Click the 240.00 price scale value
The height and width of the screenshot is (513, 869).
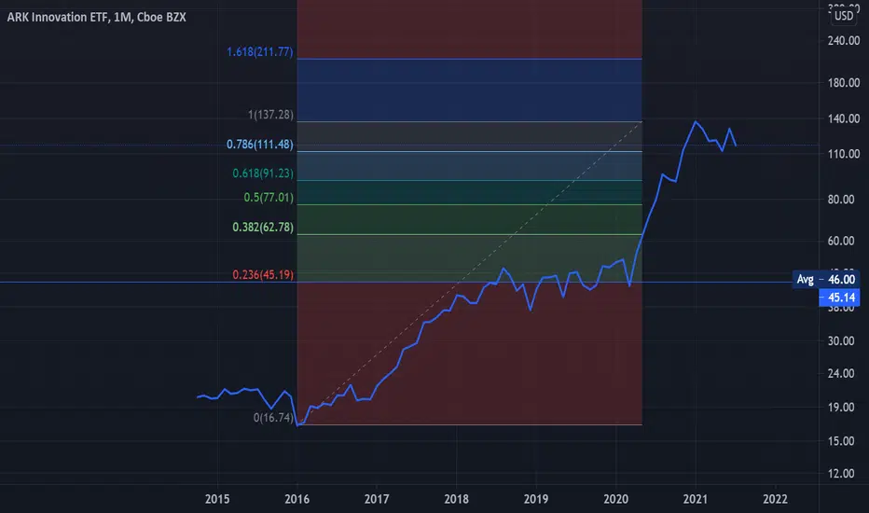(844, 40)
